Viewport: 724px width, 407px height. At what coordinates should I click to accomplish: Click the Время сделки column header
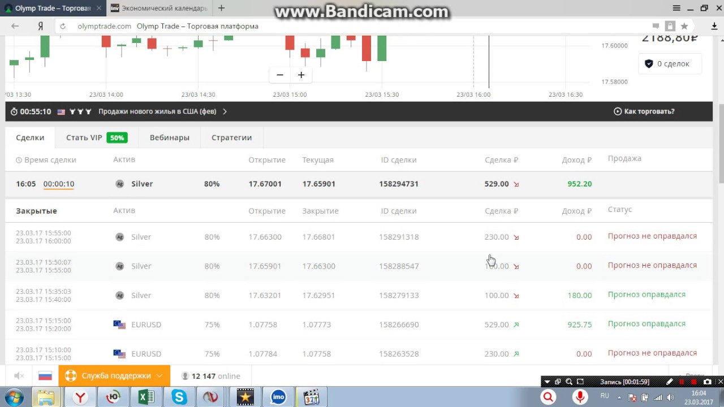point(46,160)
